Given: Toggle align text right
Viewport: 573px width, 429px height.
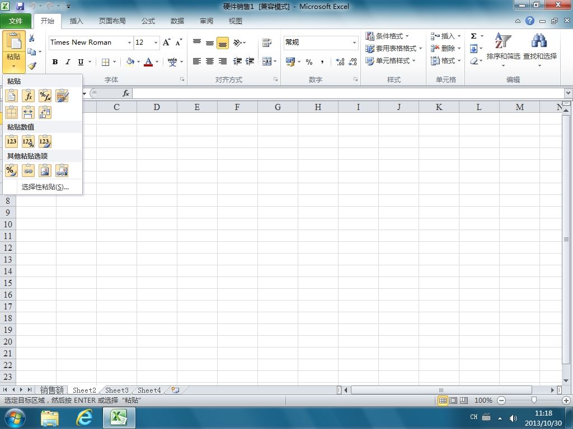Looking at the screenshot, I should (x=223, y=61).
